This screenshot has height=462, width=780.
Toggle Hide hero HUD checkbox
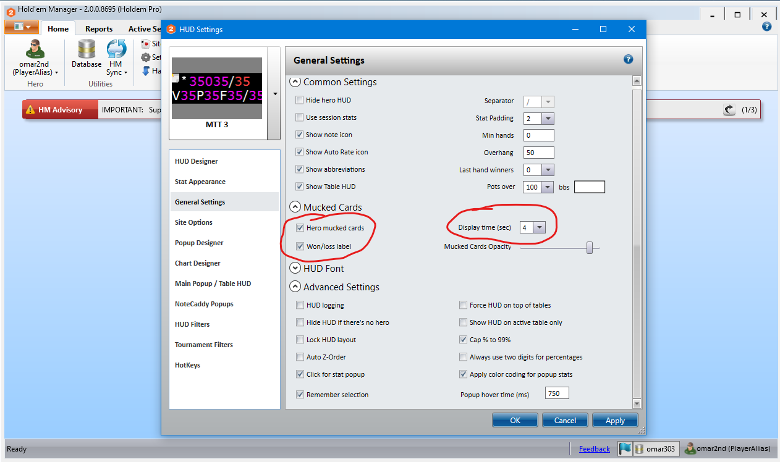click(x=300, y=100)
